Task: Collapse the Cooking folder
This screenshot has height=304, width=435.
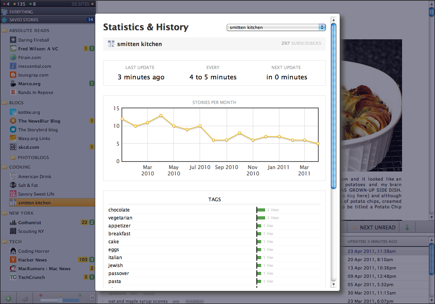Action: (x=4, y=167)
